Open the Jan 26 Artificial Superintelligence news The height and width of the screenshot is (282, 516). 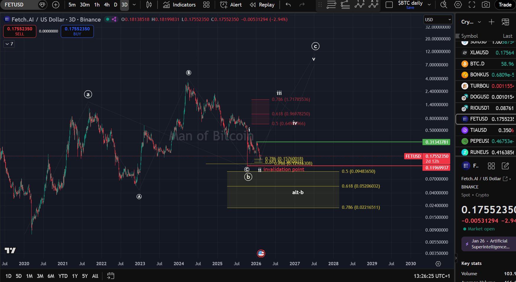(x=489, y=244)
